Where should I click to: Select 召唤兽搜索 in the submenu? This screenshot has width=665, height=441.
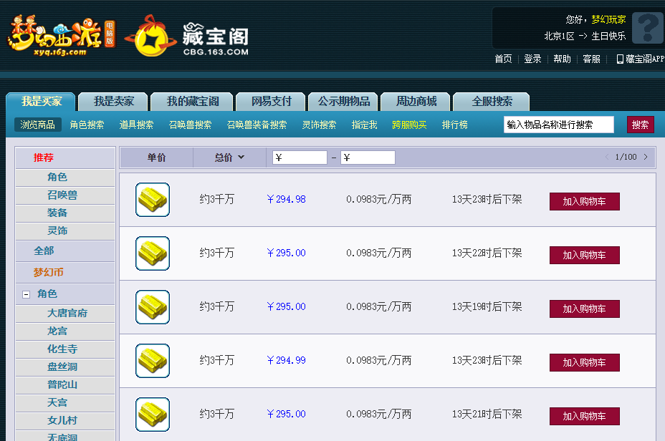(190, 125)
